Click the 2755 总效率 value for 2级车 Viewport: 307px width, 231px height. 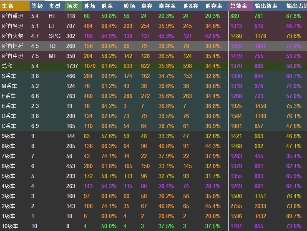point(236,206)
